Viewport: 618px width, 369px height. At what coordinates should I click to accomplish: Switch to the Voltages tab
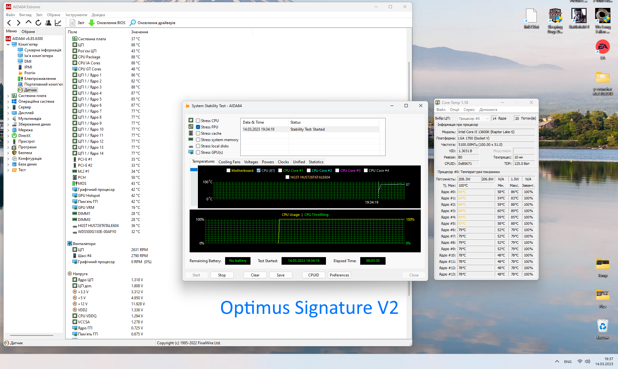(251, 162)
